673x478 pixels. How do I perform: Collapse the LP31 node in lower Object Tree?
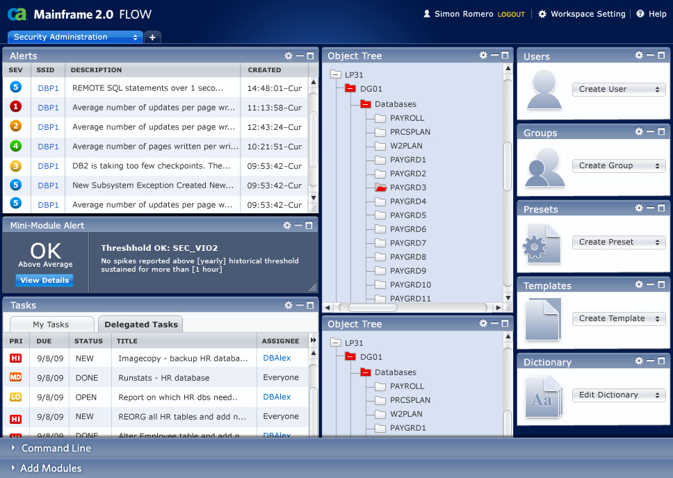(336, 343)
